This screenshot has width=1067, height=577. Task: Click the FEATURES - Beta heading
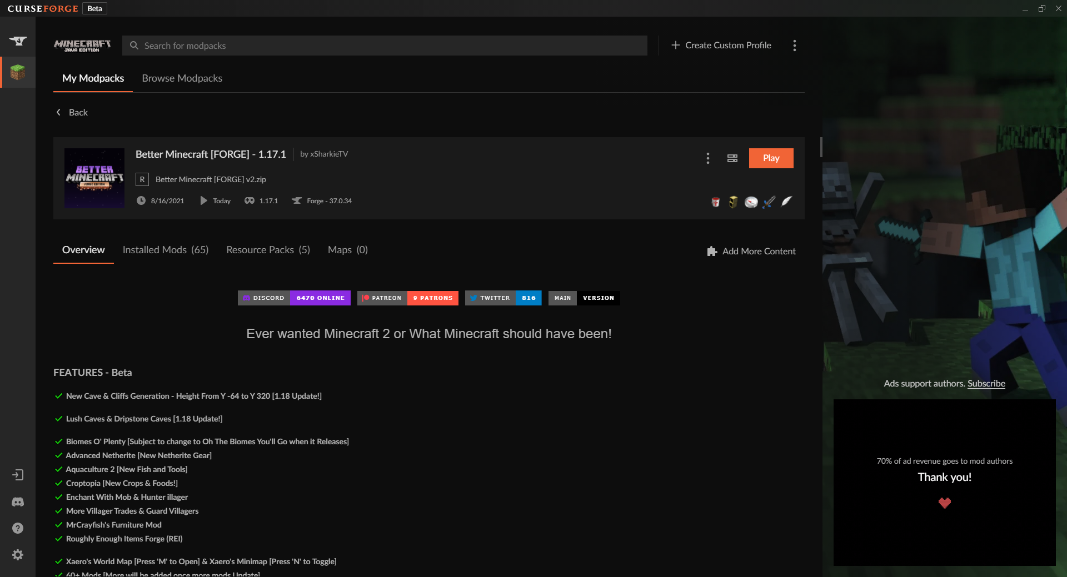[x=93, y=373]
